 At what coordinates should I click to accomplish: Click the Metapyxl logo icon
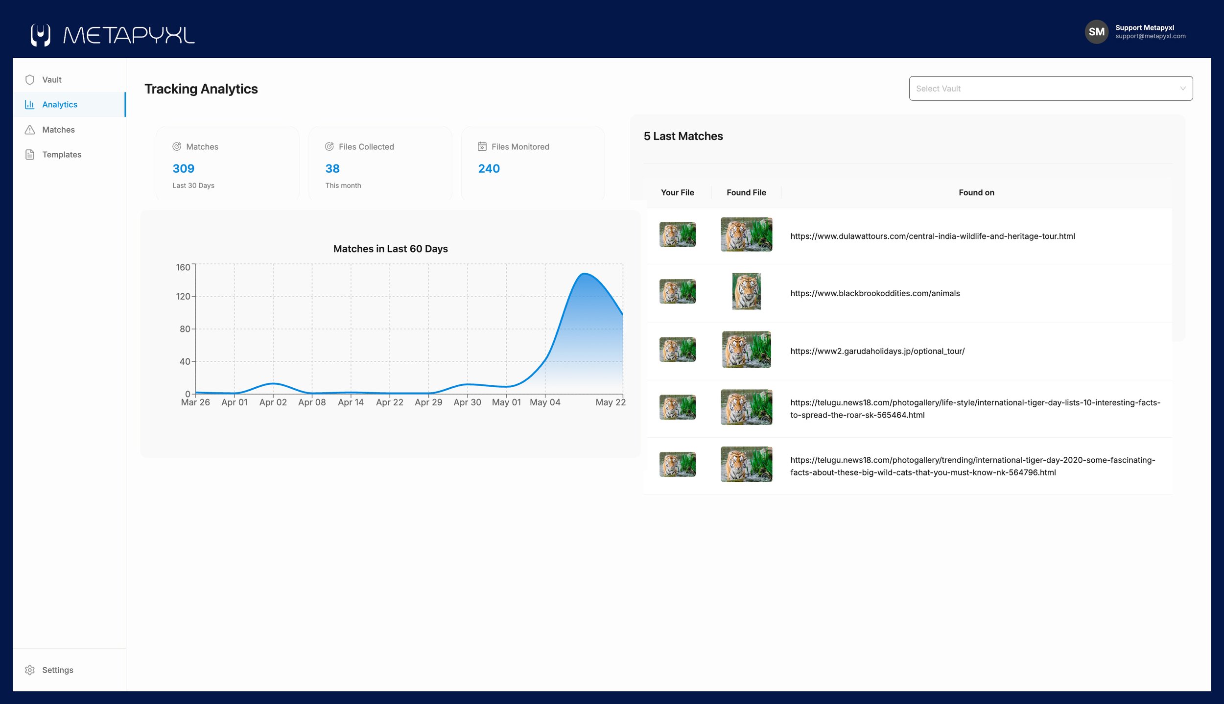[x=40, y=35]
